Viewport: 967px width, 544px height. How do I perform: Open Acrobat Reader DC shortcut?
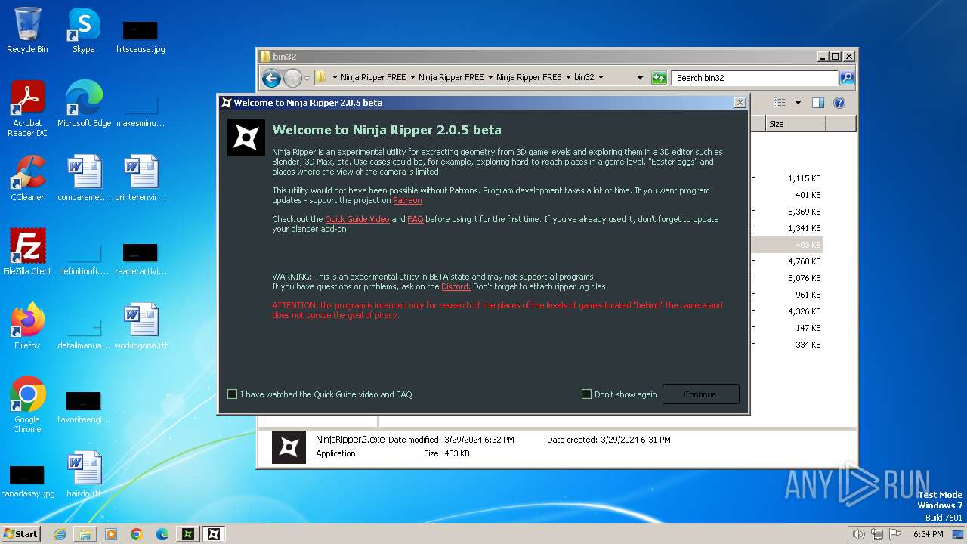pos(27,109)
